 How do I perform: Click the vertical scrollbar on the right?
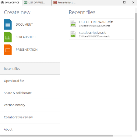(136, 72)
